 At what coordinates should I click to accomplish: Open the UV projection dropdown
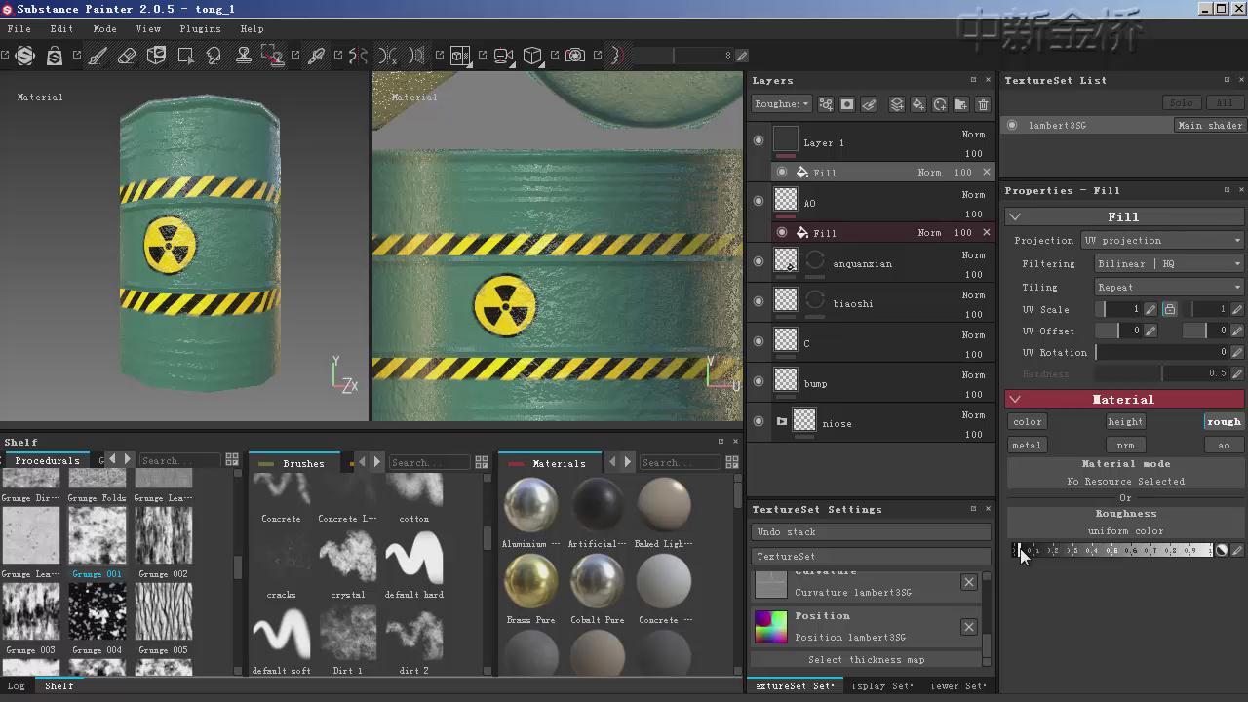pyautogui.click(x=1162, y=240)
